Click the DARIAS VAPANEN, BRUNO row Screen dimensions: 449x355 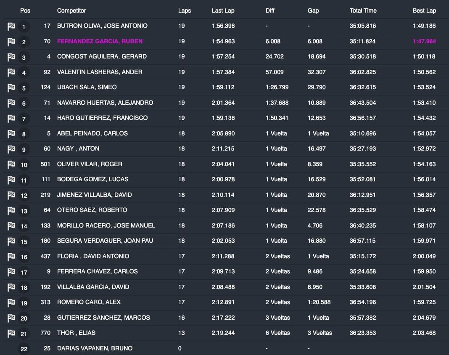pos(95,348)
